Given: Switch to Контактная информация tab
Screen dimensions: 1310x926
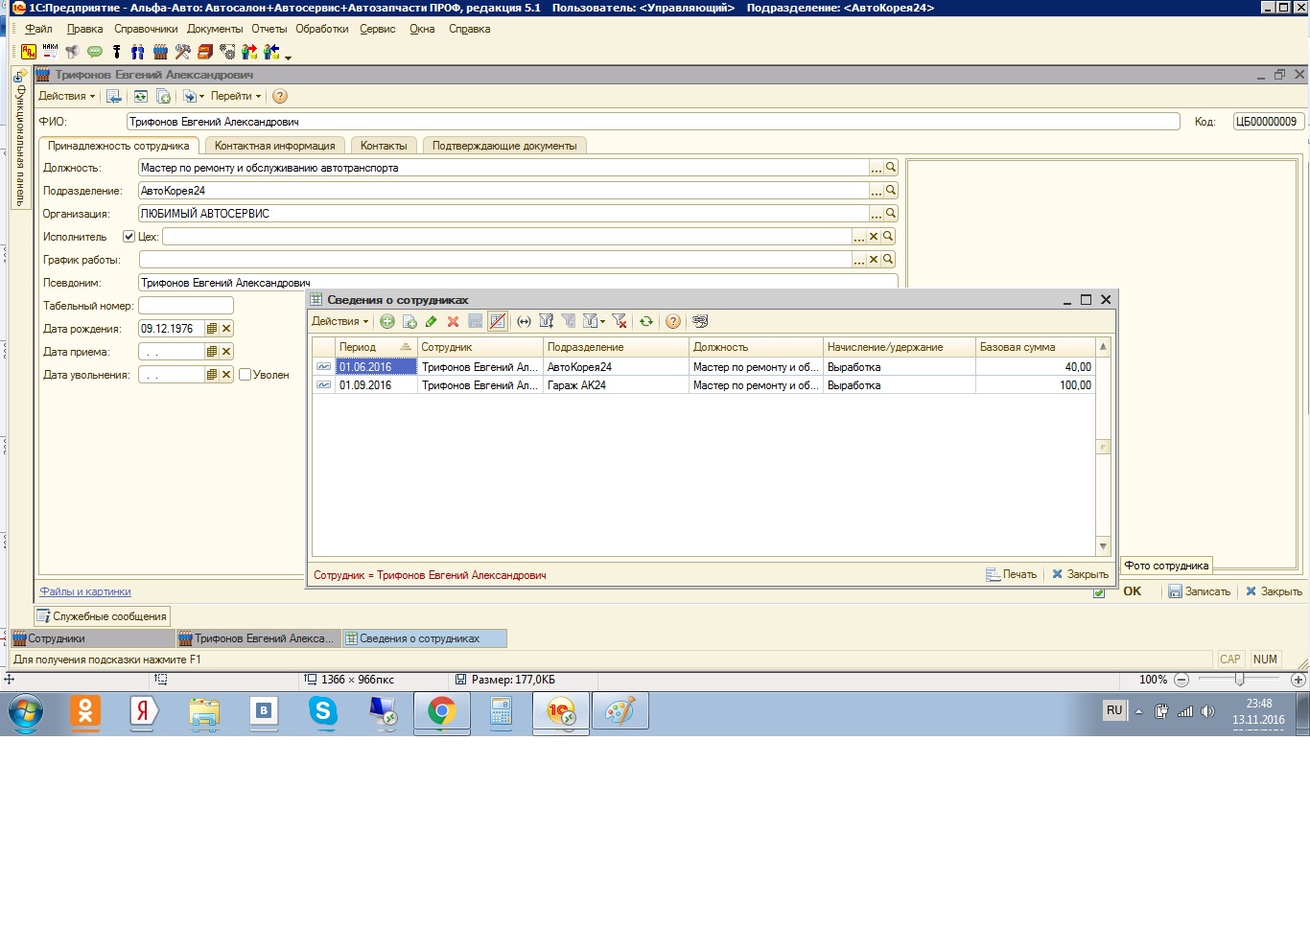Looking at the screenshot, I should 275,146.
